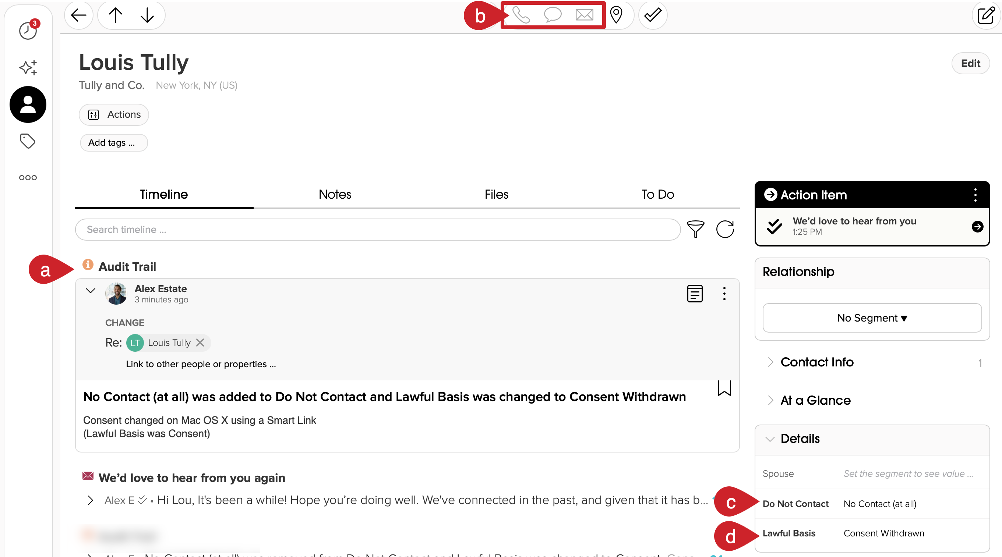Open the timeline filter funnel icon
This screenshot has height=557, width=1002.
(695, 229)
